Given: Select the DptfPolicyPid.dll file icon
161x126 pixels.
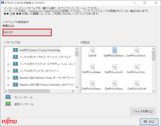Looking at the screenshot, I should click(137, 83).
